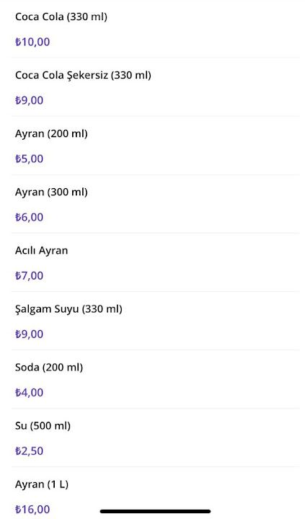Choose Soda (200 ml) from the list
The image size is (305, 519).
(156, 379)
